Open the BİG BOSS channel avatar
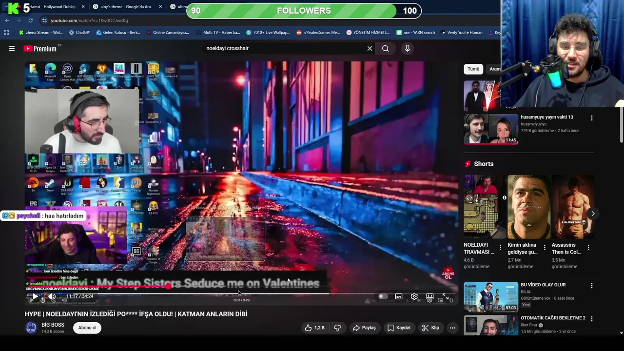Viewport: 624px width, 351px height. (x=31, y=328)
